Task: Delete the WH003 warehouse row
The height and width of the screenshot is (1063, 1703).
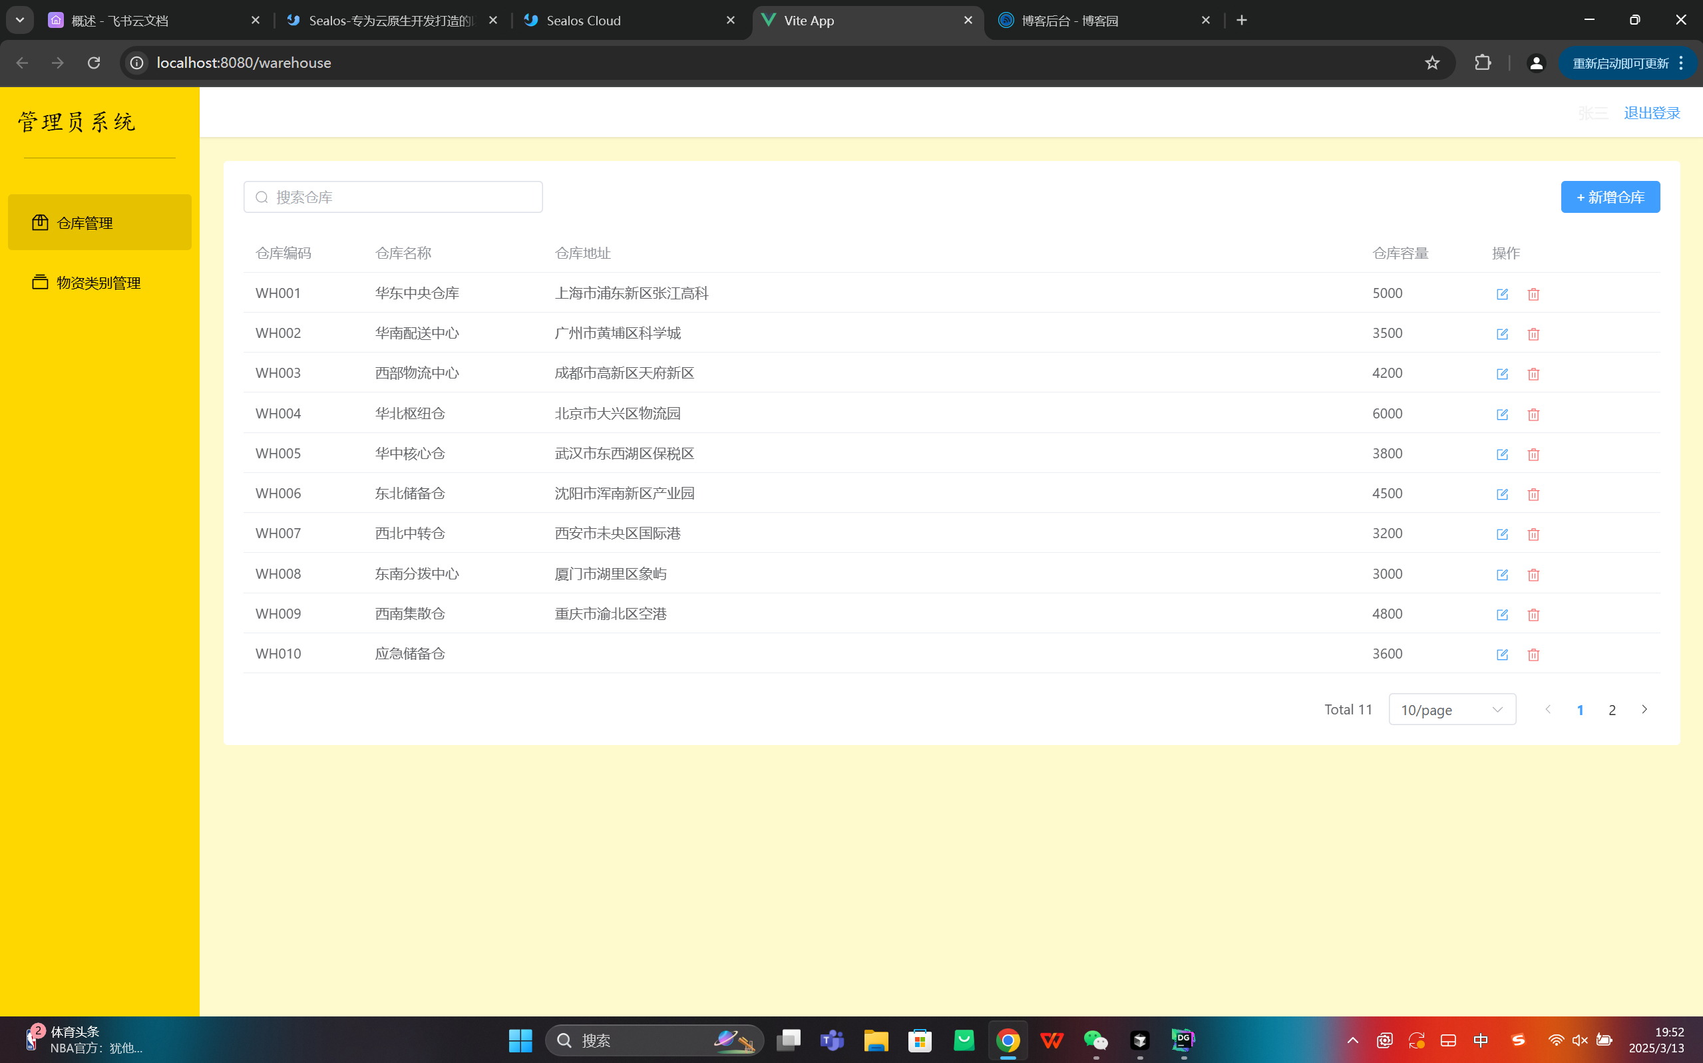Action: pos(1533,374)
